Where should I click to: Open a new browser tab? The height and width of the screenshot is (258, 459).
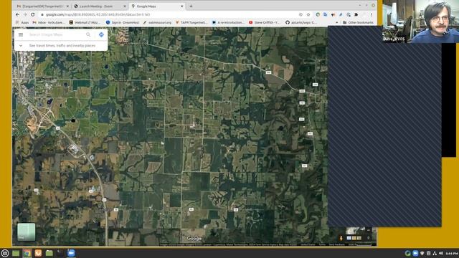coord(191,6)
